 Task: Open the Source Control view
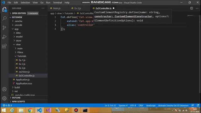[4, 28]
